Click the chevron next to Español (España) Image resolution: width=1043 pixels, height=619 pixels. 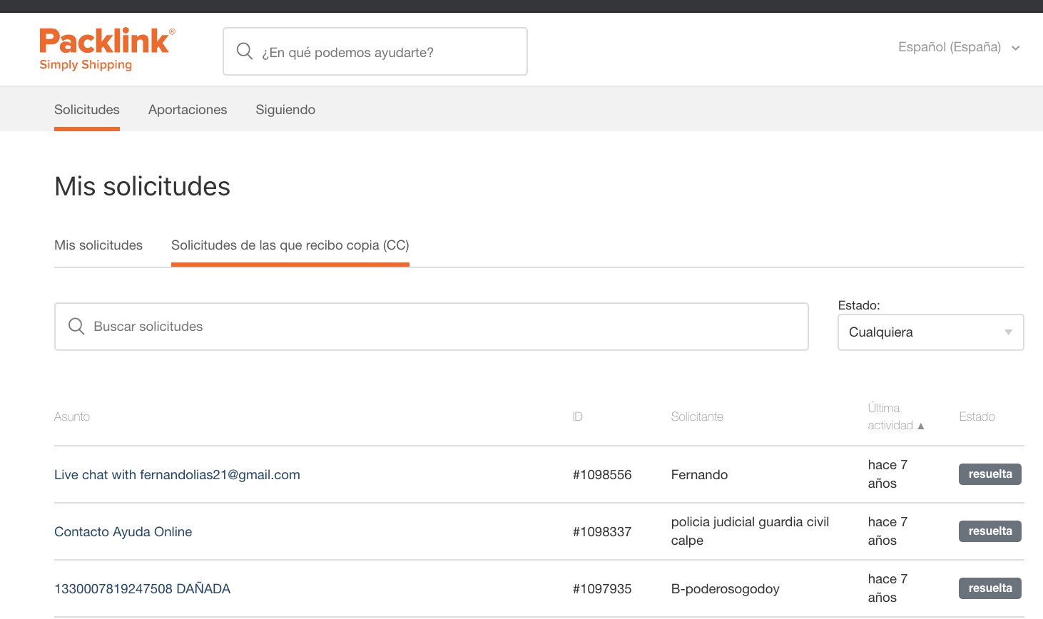pyautogui.click(x=1016, y=48)
